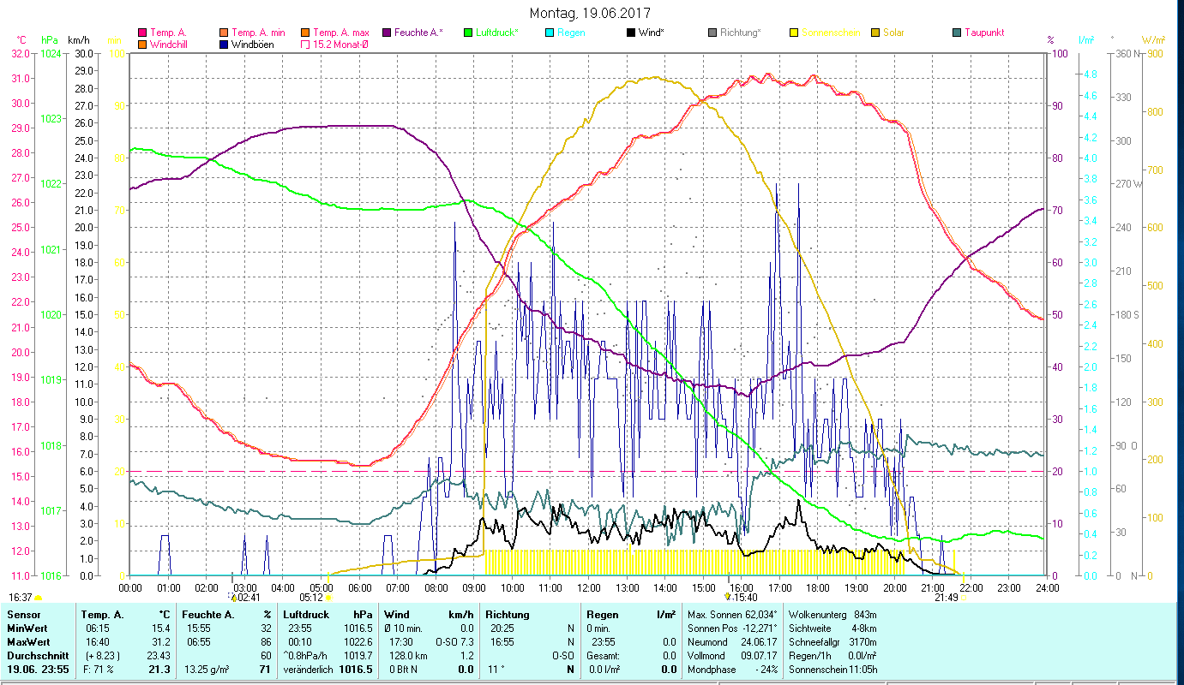Click the hollow 15.2 Monat-Ø legend box
Image resolution: width=1184 pixels, height=685 pixels.
[305, 44]
